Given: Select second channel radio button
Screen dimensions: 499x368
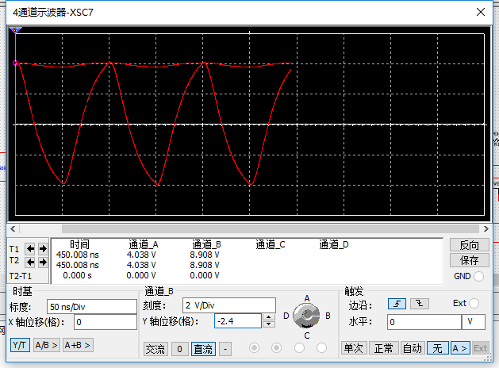Looking at the screenshot, I should [276, 348].
